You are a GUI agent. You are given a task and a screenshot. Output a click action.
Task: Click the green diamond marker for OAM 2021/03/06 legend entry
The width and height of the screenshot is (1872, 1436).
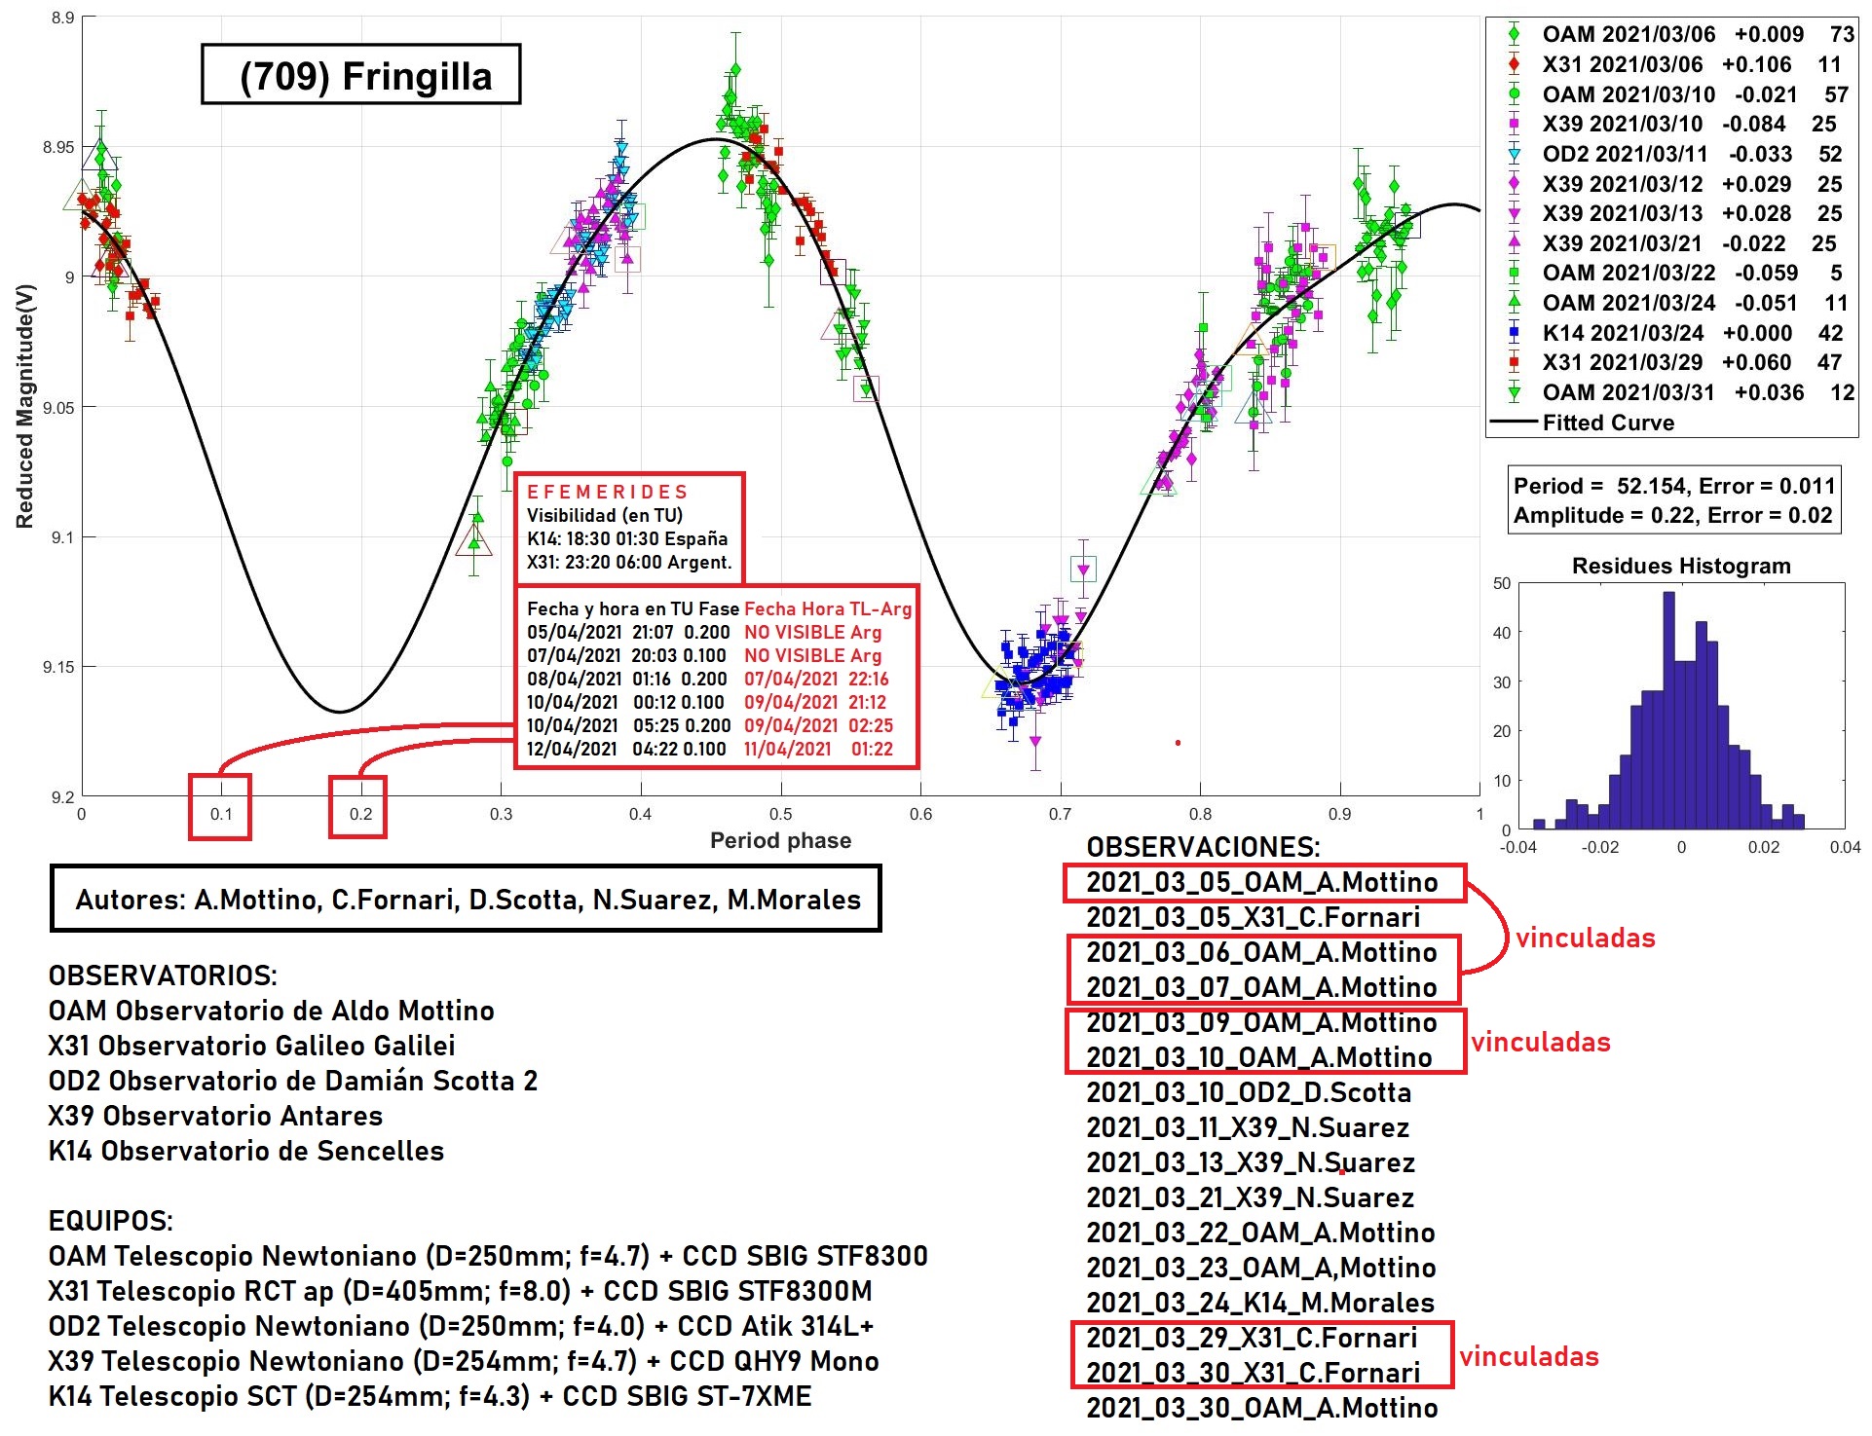tap(1514, 34)
